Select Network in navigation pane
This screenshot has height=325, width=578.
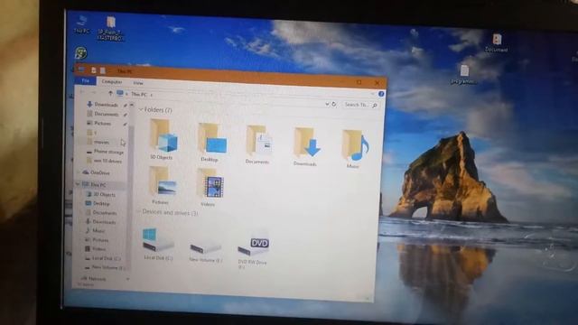[x=97, y=279]
